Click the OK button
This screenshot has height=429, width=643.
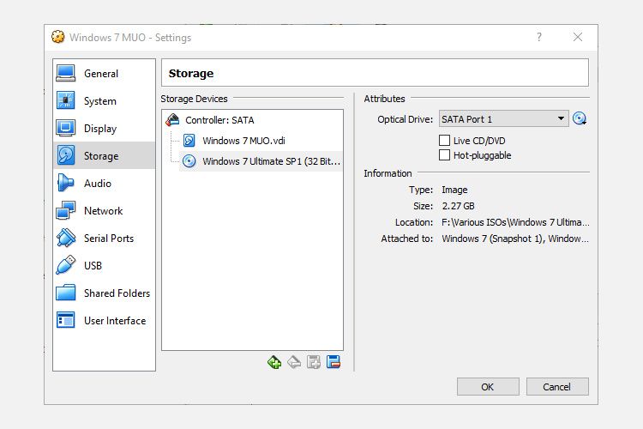click(x=488, y=387)
